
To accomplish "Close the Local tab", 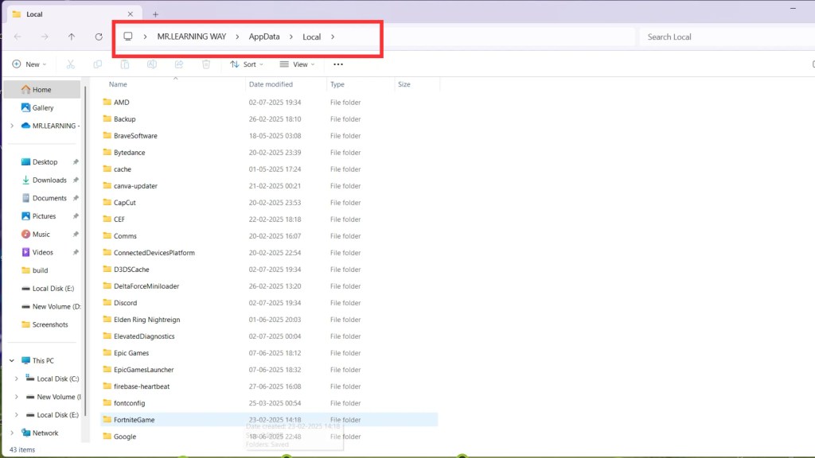I will point(131,14).
